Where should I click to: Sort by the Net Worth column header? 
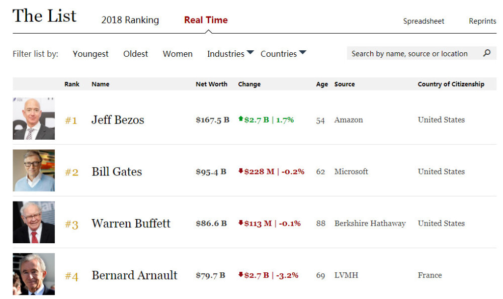pos(211,84)
